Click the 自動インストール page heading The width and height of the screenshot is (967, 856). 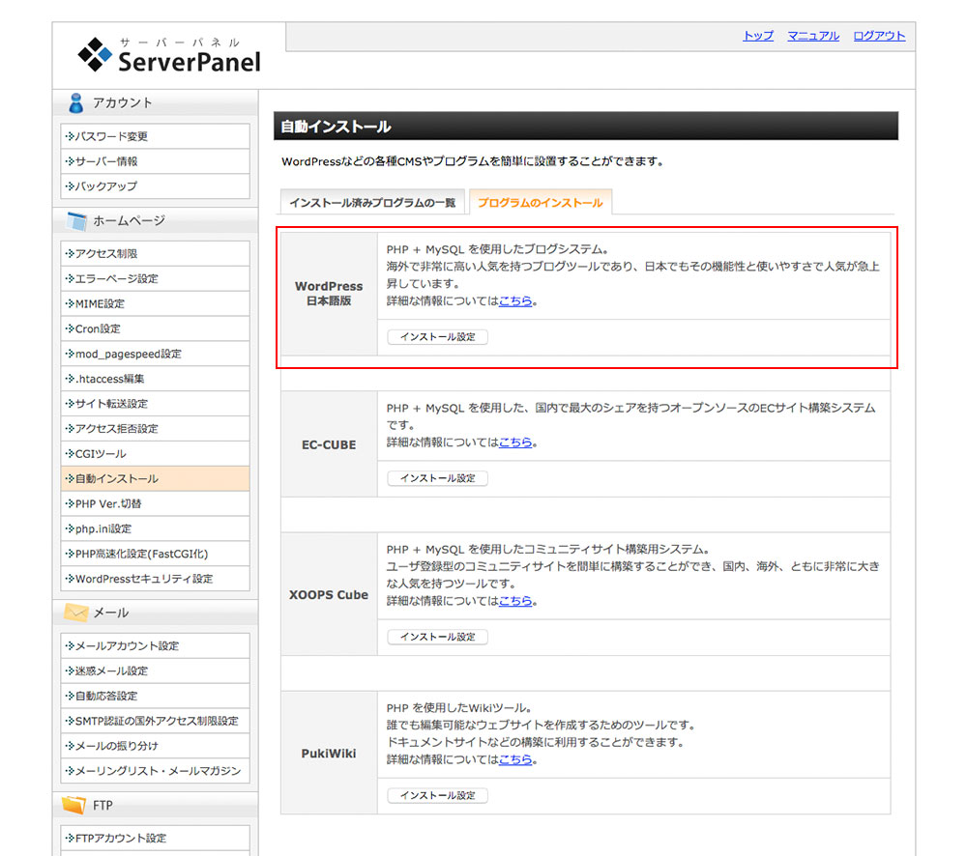click(337, 127)
